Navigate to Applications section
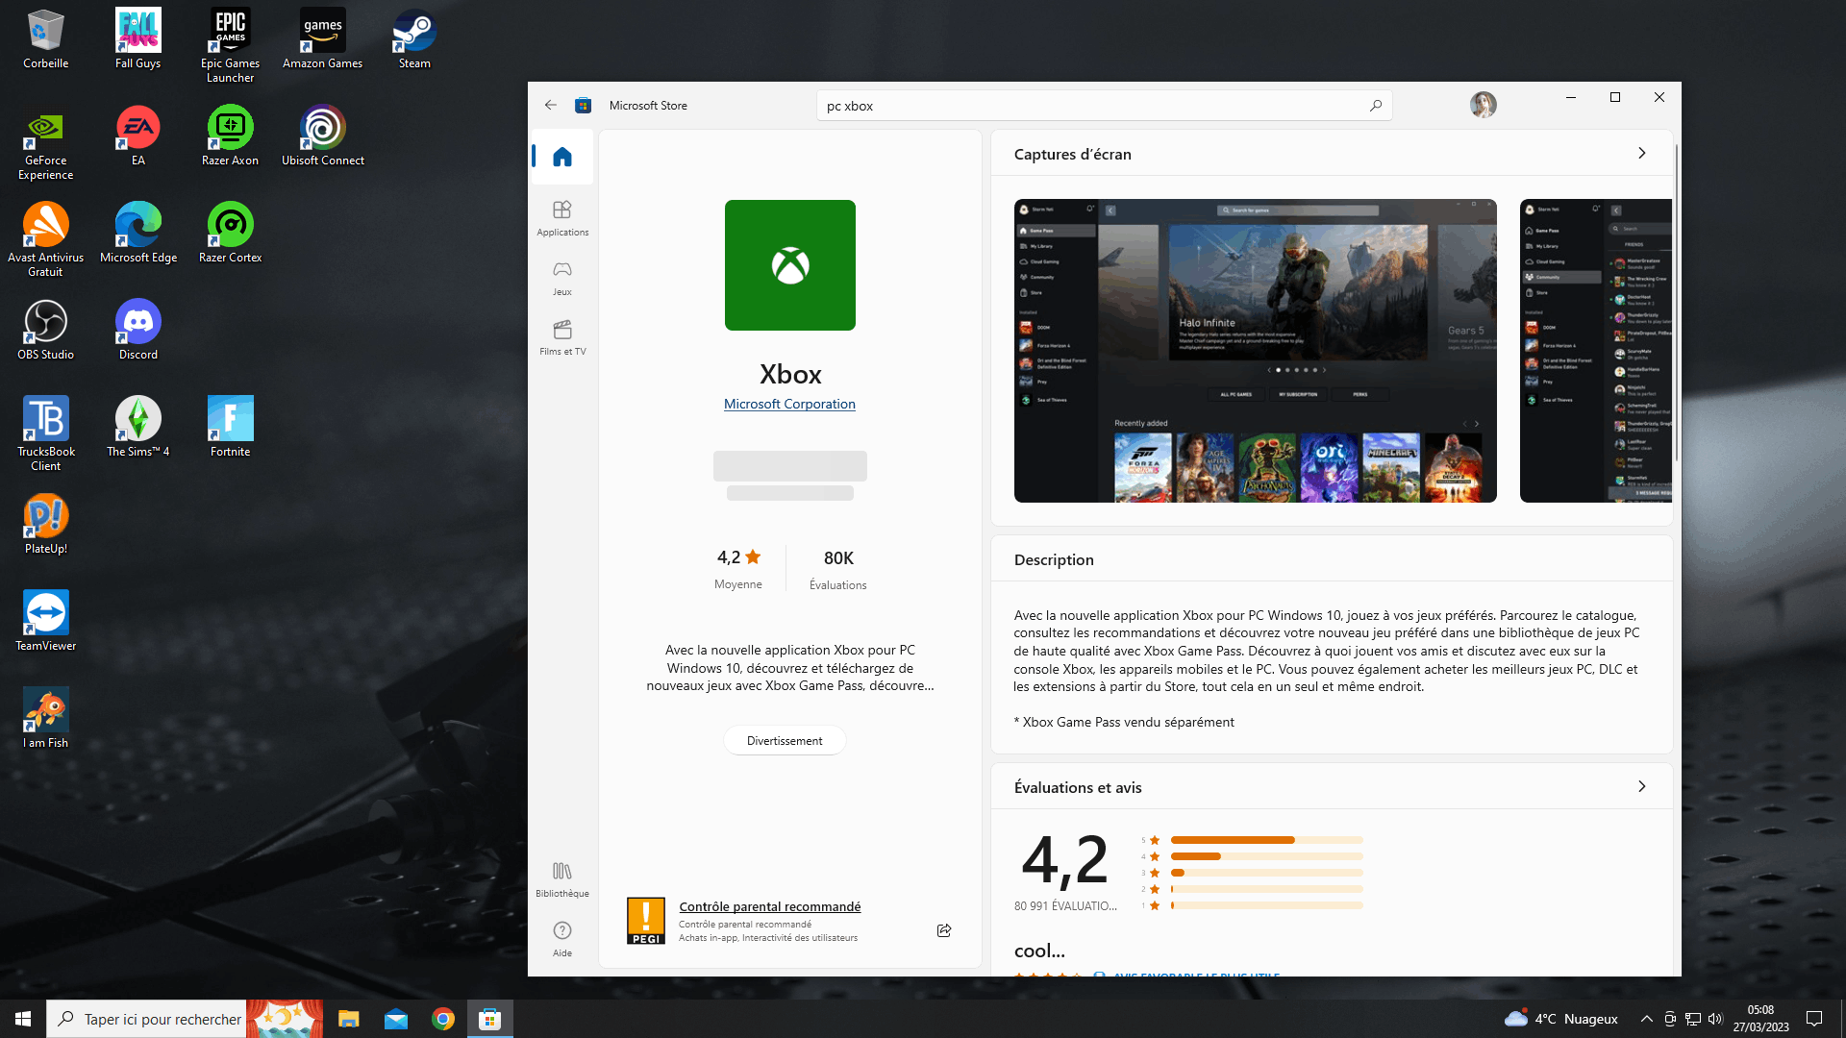Viewport: 1846px width, 1038px height. coord(561,216)
